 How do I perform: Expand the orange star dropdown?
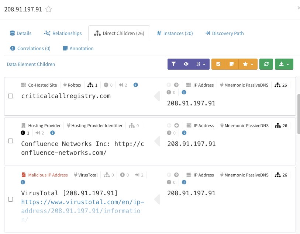click(x=248, y=64)
